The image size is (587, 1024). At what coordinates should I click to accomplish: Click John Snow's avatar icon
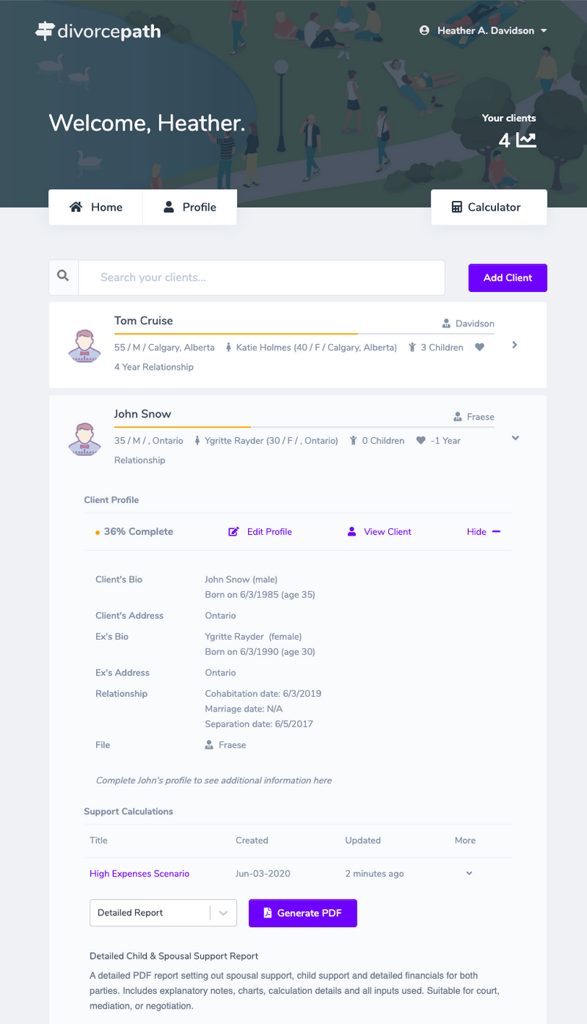click(x=84, y=439)
